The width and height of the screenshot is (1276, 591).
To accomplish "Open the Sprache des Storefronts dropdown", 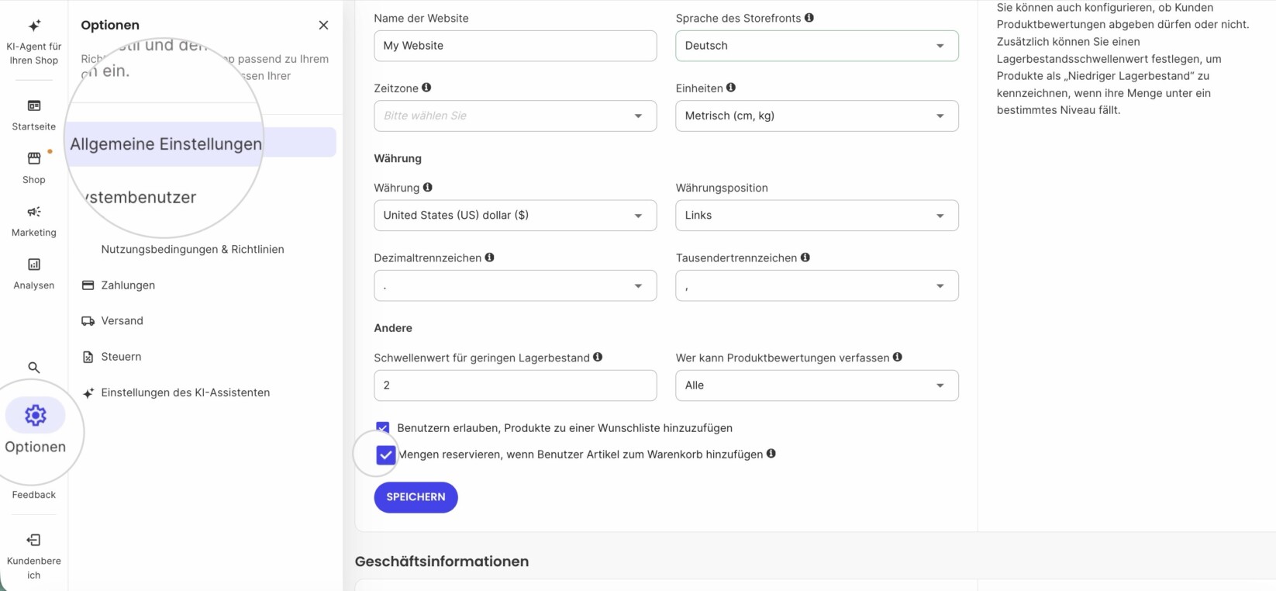I will coord(817,46).
